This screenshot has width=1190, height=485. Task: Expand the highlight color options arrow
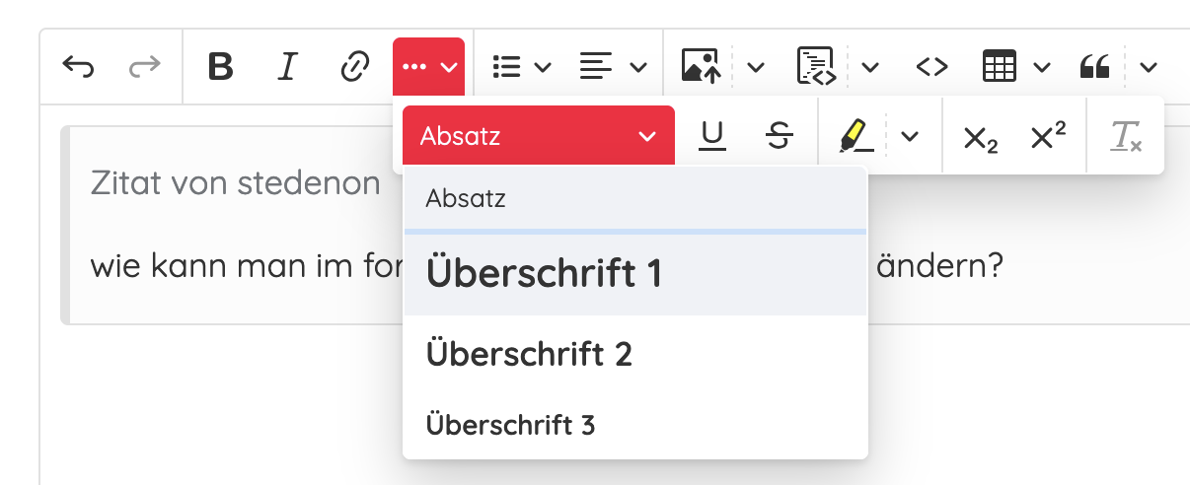911,136
